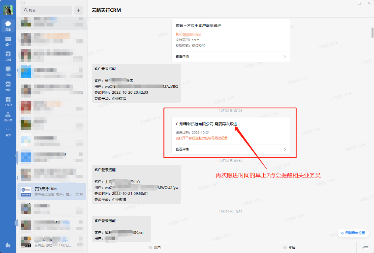
Task: Click 跟进日期: 2022-10-21 text
Action: coord(193,132)
